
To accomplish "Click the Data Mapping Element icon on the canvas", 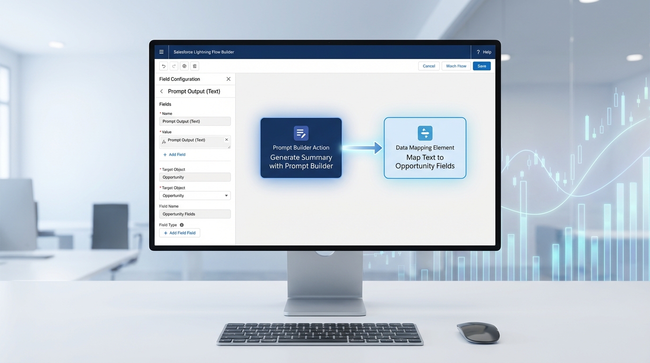I will pos(425,133).
